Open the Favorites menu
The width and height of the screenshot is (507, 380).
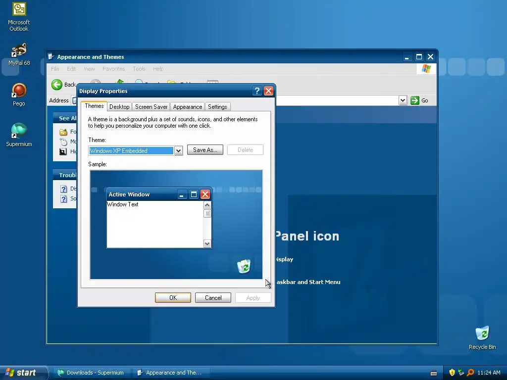tap(113, 69)
